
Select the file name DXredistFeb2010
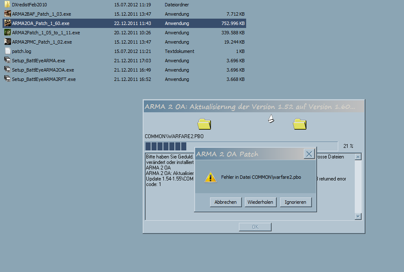tap(29, 5)
